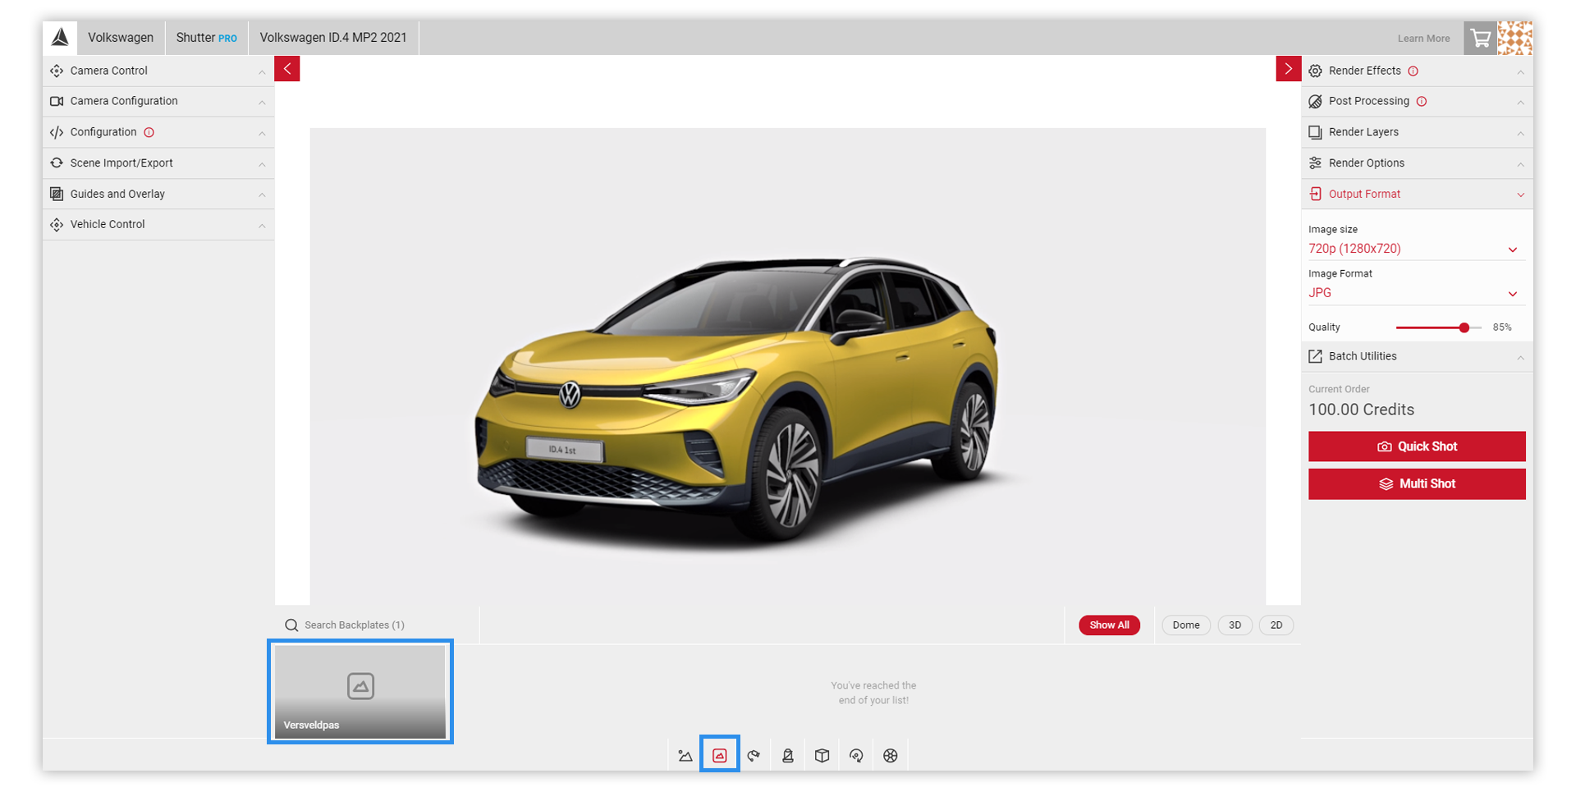Click the Search Backplates field
1576x792 pixels.
[378, 625]
